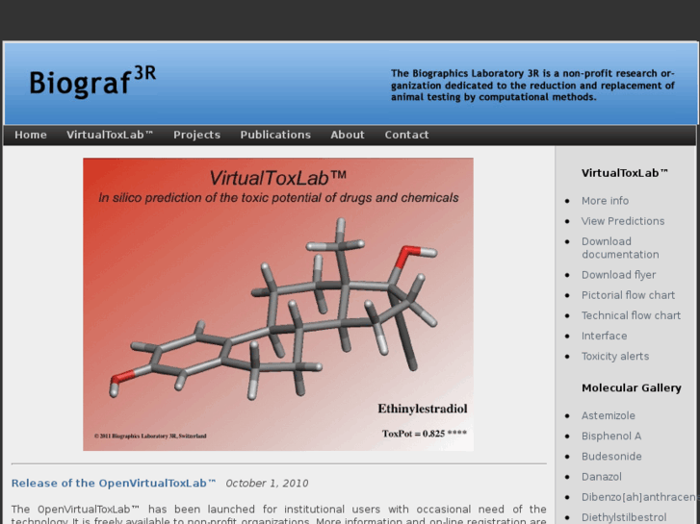The image size is (700, 524).
Task: Open the Technical flow chart link
Action: tap(631, 315)
